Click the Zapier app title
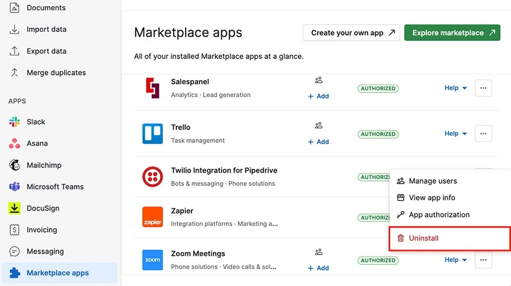This screenshot has height=286, width=511. tap(182, 211)
